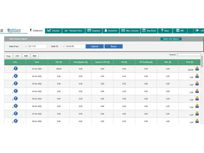The width and height of the screenshot is (204, 153).
Task: Go to the Expense tab
Action: coord(94,31)
